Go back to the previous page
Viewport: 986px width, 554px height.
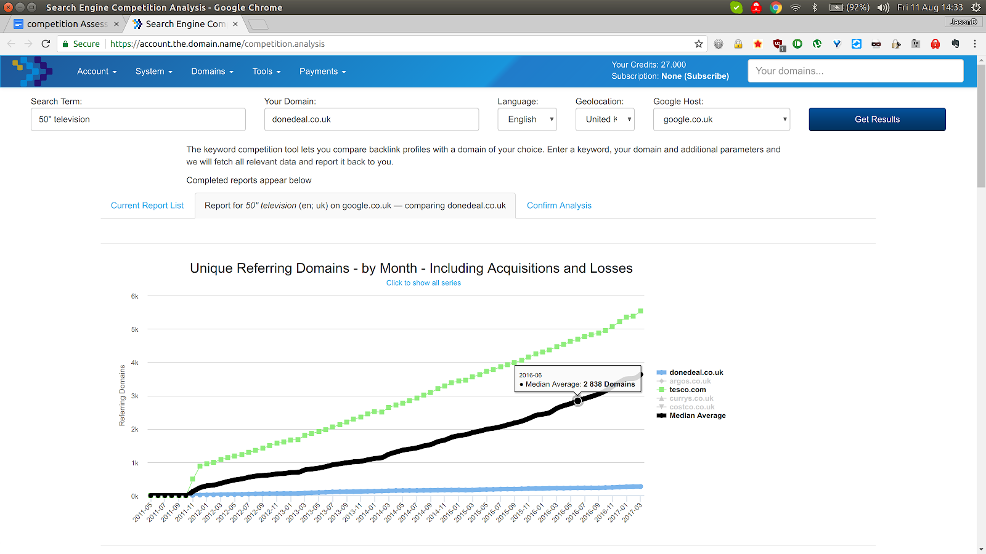click(11, 44)
